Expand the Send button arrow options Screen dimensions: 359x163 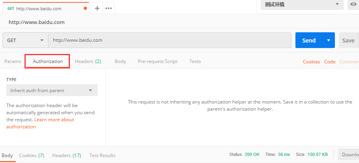pos(329,40)
